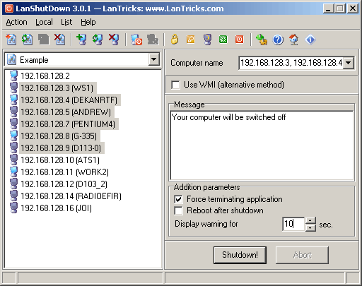Click the Delete list toolbar icon
The image size is (362, 286).
tap(59, 40)
